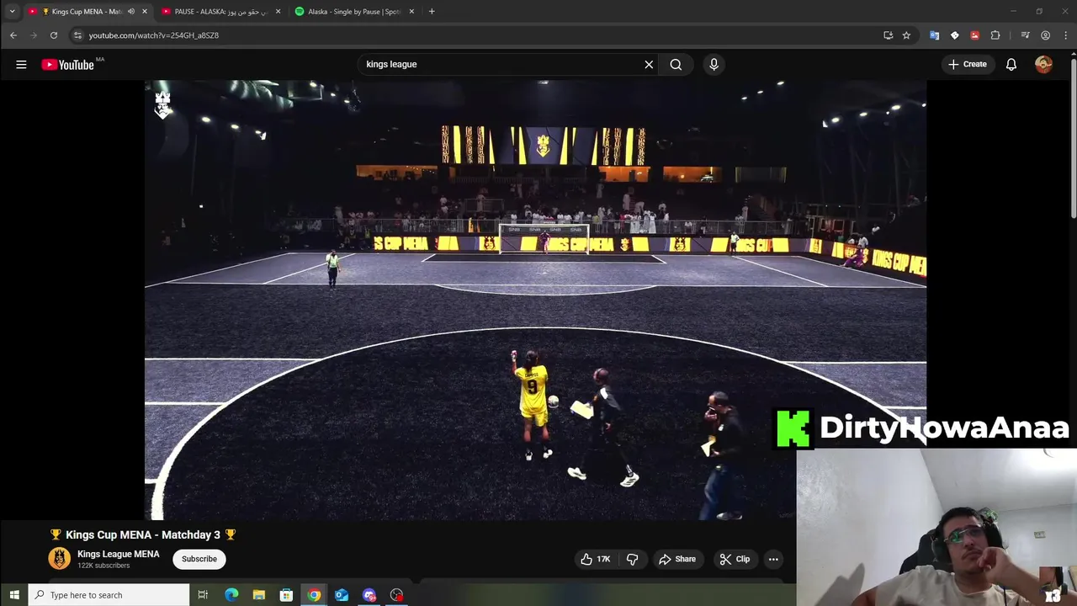The image size is (1077, 606).
Task: Open File Explorer from the taskbar
Action: pos(259,595)
